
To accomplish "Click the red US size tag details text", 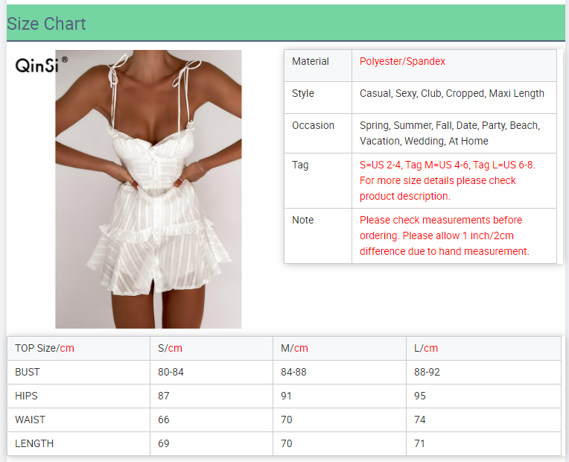I will [447, 180].
